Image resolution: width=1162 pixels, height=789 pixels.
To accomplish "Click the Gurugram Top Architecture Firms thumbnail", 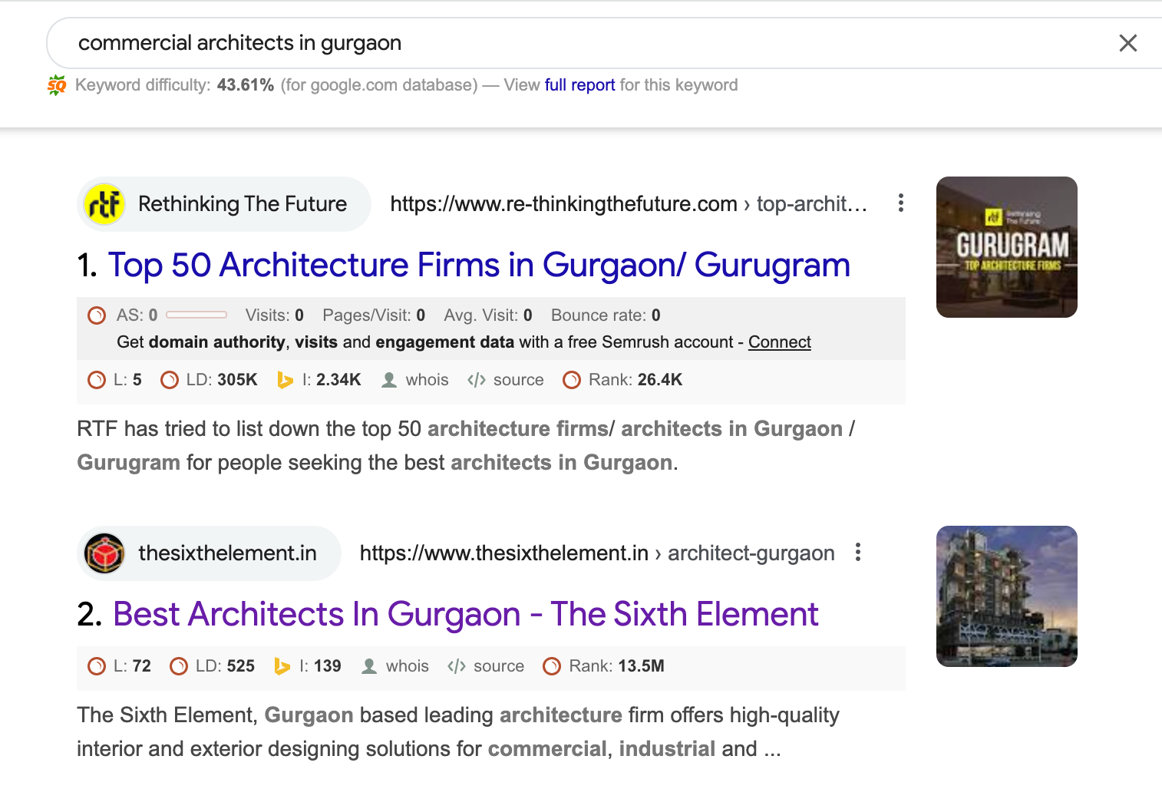I will point(1007,247).
